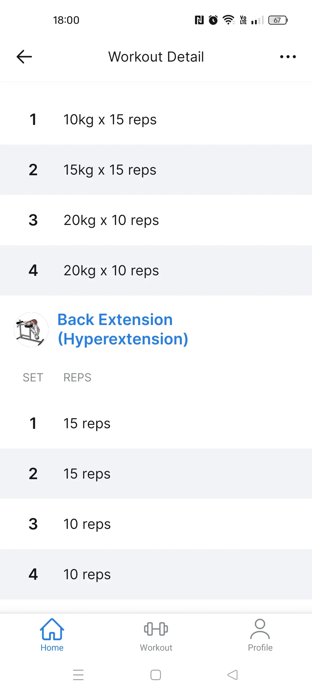
Task: Tap the Home house icon
Action: click(x=52, y=630)
